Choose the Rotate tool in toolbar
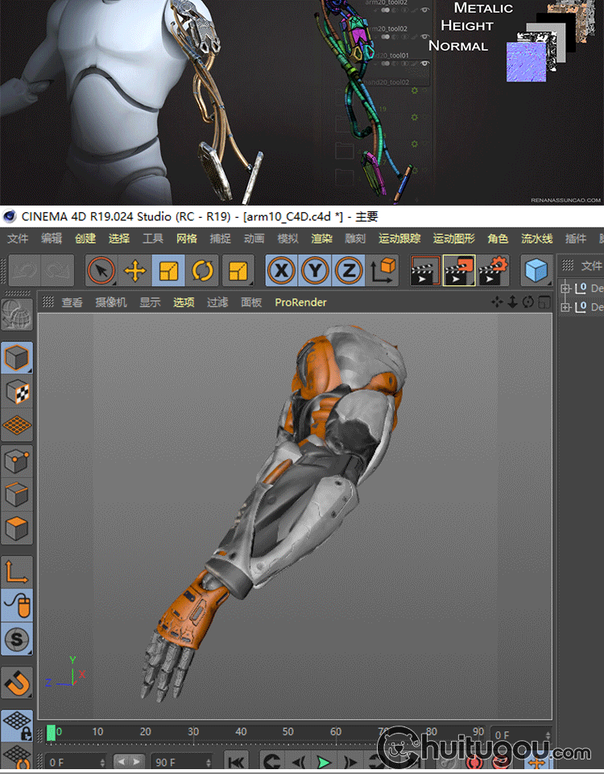Viewport: 604px width, 774px height. tap(203, 271)
